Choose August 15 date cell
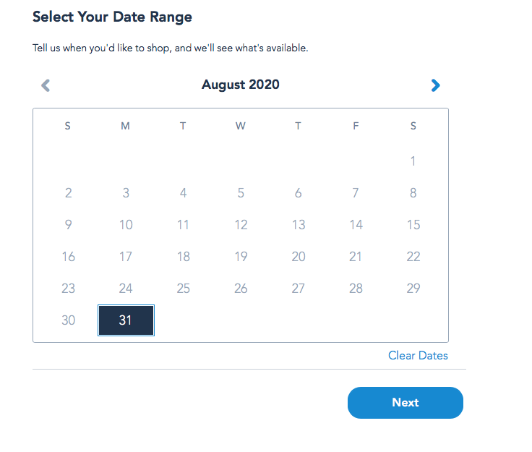 (x=413, y=225)
